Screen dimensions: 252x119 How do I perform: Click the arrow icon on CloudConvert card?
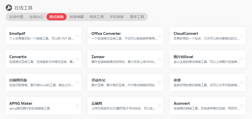tap(242, 36)
